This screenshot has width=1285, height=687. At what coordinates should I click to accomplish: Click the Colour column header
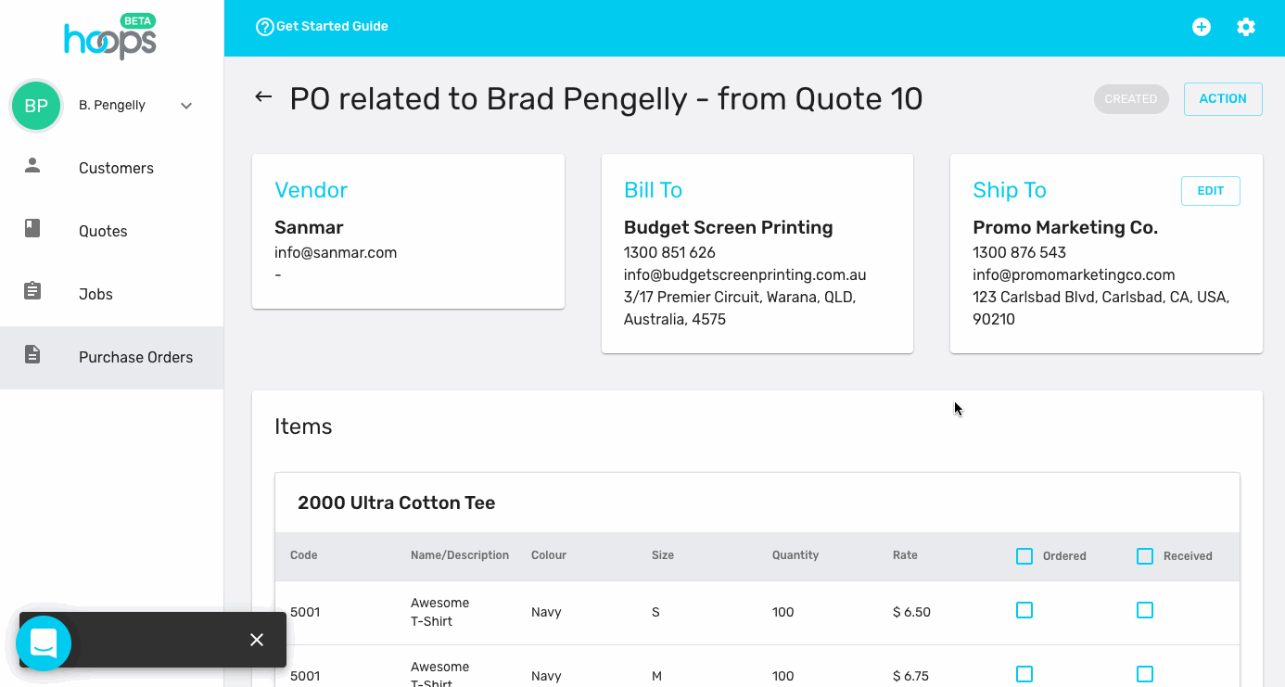[x=549, y=555]
